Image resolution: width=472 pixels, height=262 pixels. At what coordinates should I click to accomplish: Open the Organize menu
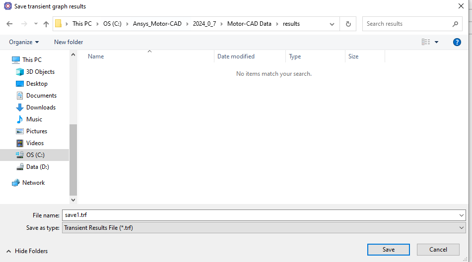pyautogui.click(x=24, y=42)
